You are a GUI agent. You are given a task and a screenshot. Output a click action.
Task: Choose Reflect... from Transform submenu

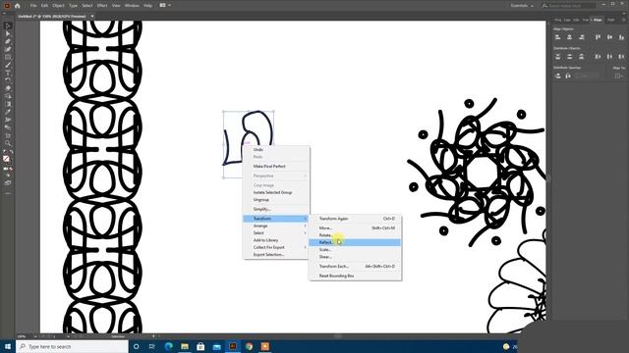[355, 242]
